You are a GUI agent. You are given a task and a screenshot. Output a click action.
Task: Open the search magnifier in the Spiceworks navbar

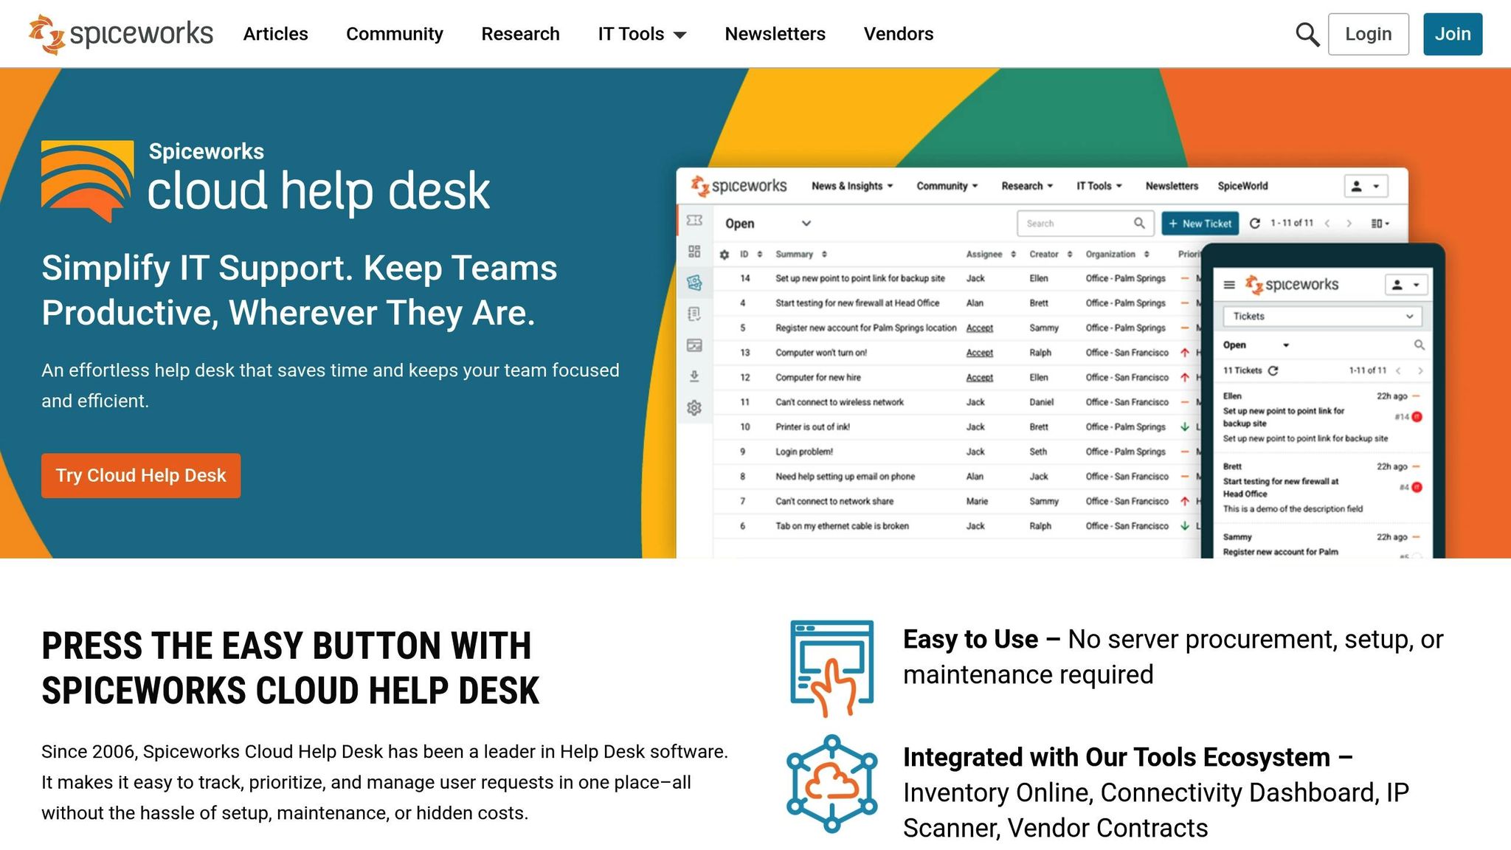coord(1308,33)
